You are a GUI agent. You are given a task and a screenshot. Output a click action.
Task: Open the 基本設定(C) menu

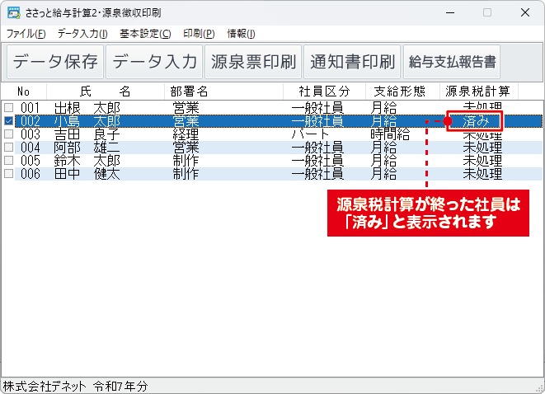[145, 34]
